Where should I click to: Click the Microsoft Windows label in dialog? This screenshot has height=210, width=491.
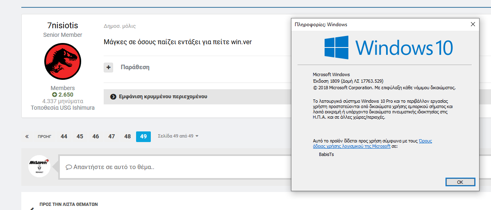click(331, 75)
